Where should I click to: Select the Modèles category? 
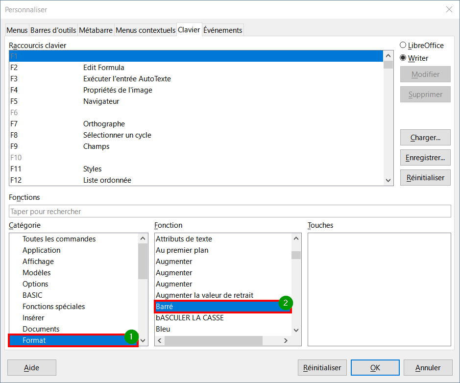[73, 273]
